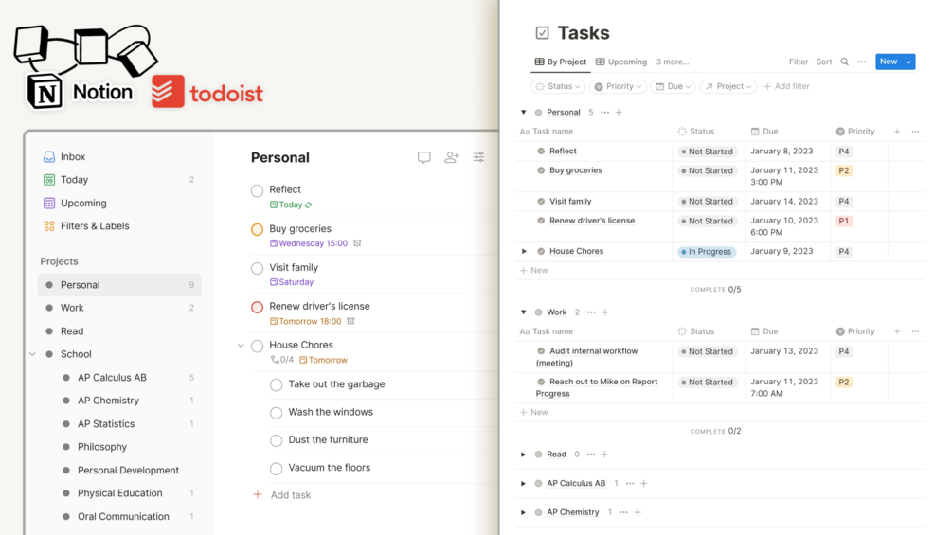Check off Take out the garbage subtask

(277, 384)
